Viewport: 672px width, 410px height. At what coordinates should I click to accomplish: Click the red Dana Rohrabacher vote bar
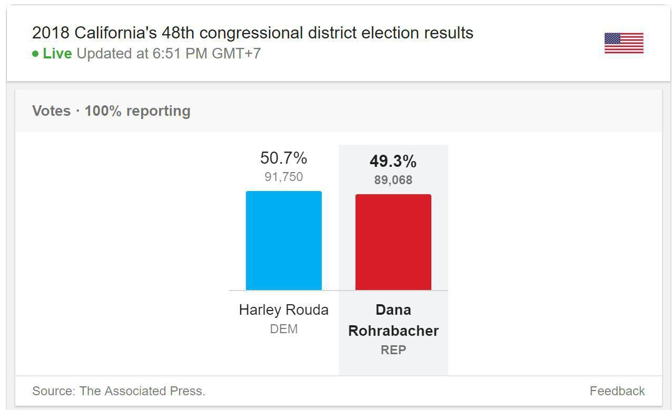[x=393, y=242]
